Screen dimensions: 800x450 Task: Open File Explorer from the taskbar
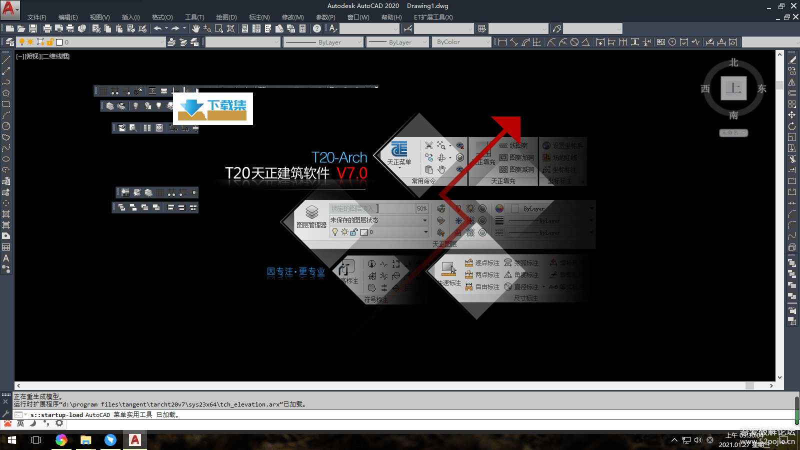pos(85,440)
